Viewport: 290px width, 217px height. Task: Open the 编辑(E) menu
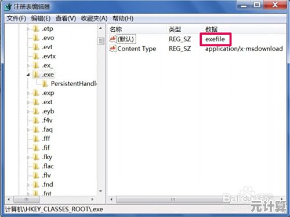41,19
